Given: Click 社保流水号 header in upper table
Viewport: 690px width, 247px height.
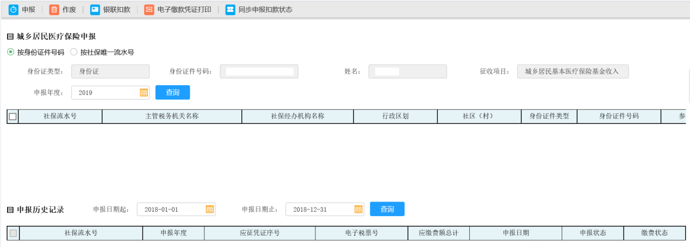Looking at the screenshot, I should pyautogui.click(x=60, y=116).
